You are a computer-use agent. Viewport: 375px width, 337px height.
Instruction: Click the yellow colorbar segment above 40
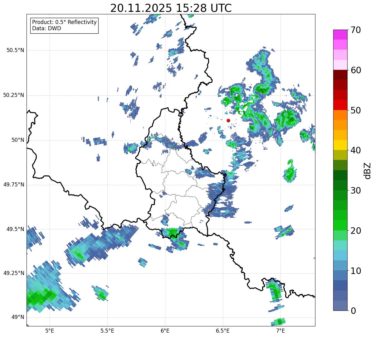340,145
